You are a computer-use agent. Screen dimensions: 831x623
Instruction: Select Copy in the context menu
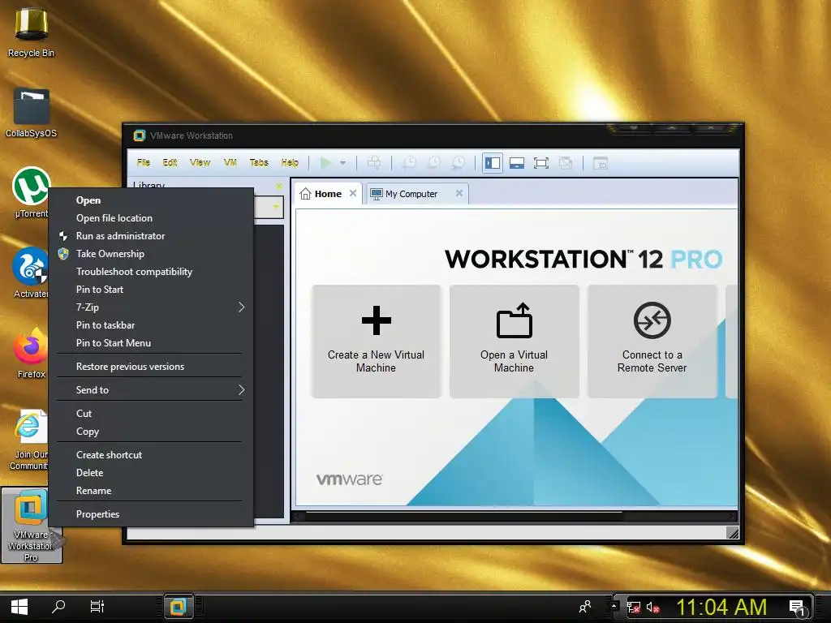point(150,432)
